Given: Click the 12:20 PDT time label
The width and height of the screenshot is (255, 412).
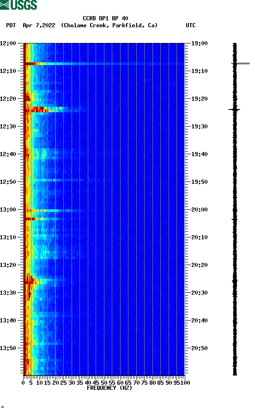Looking at the screenshot, I should click(8, 99).
